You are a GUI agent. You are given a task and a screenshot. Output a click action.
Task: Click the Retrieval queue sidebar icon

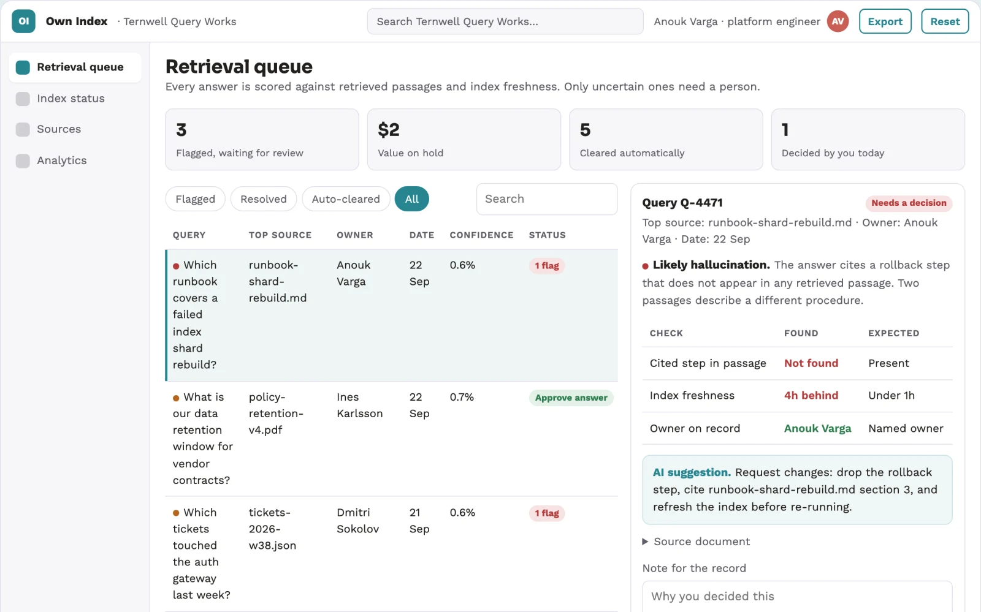23,67
